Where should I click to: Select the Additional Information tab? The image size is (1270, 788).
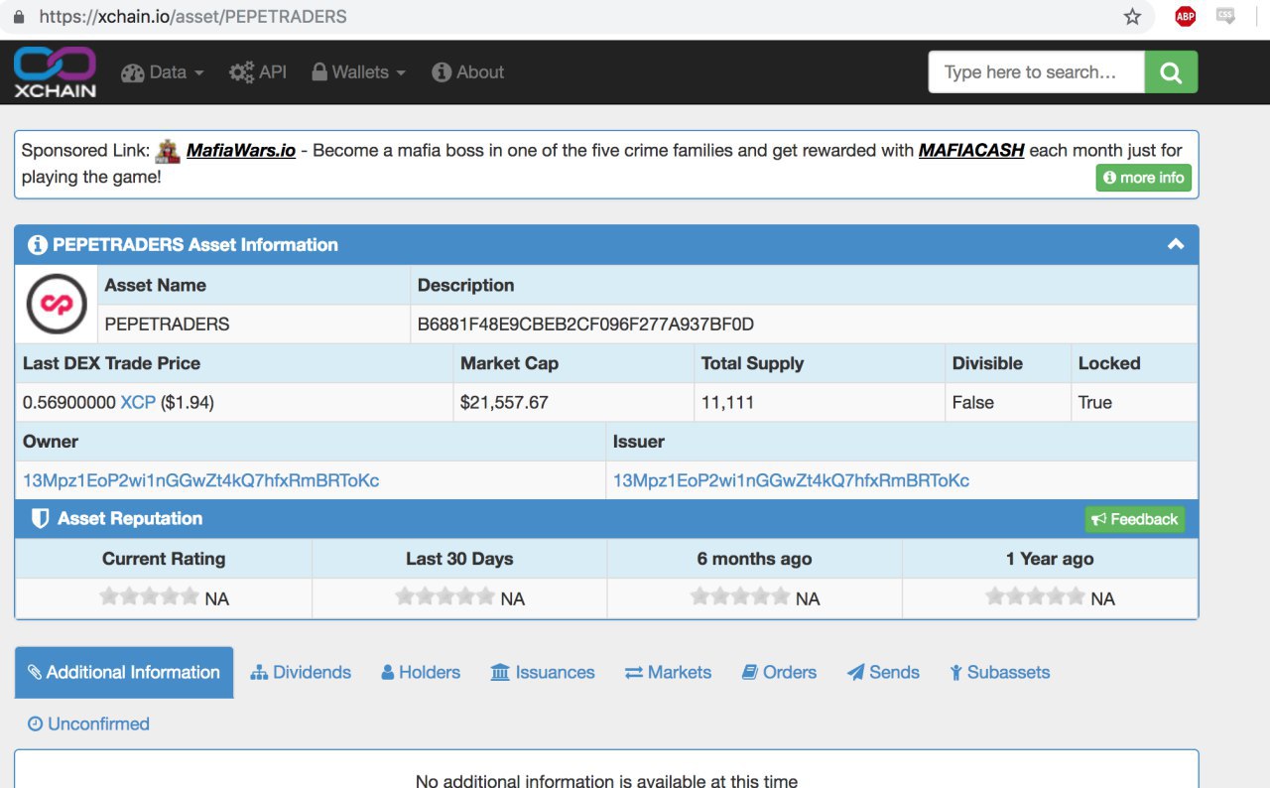[124, 673]
